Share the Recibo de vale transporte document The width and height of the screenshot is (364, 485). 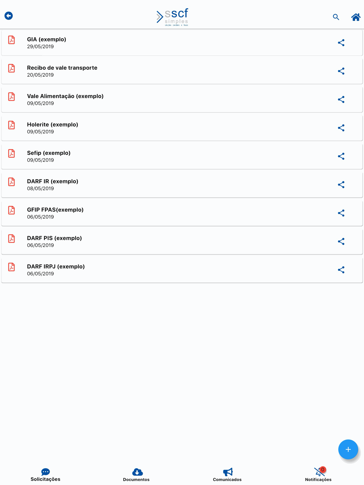tap(341, 71)
